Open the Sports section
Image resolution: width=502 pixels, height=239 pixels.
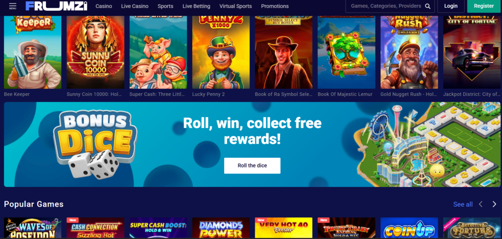165,6
